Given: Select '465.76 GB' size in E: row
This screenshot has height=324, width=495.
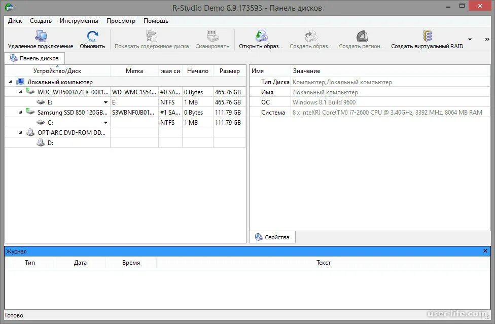Looking at the screenshot, I should click(x=230, y=102).
